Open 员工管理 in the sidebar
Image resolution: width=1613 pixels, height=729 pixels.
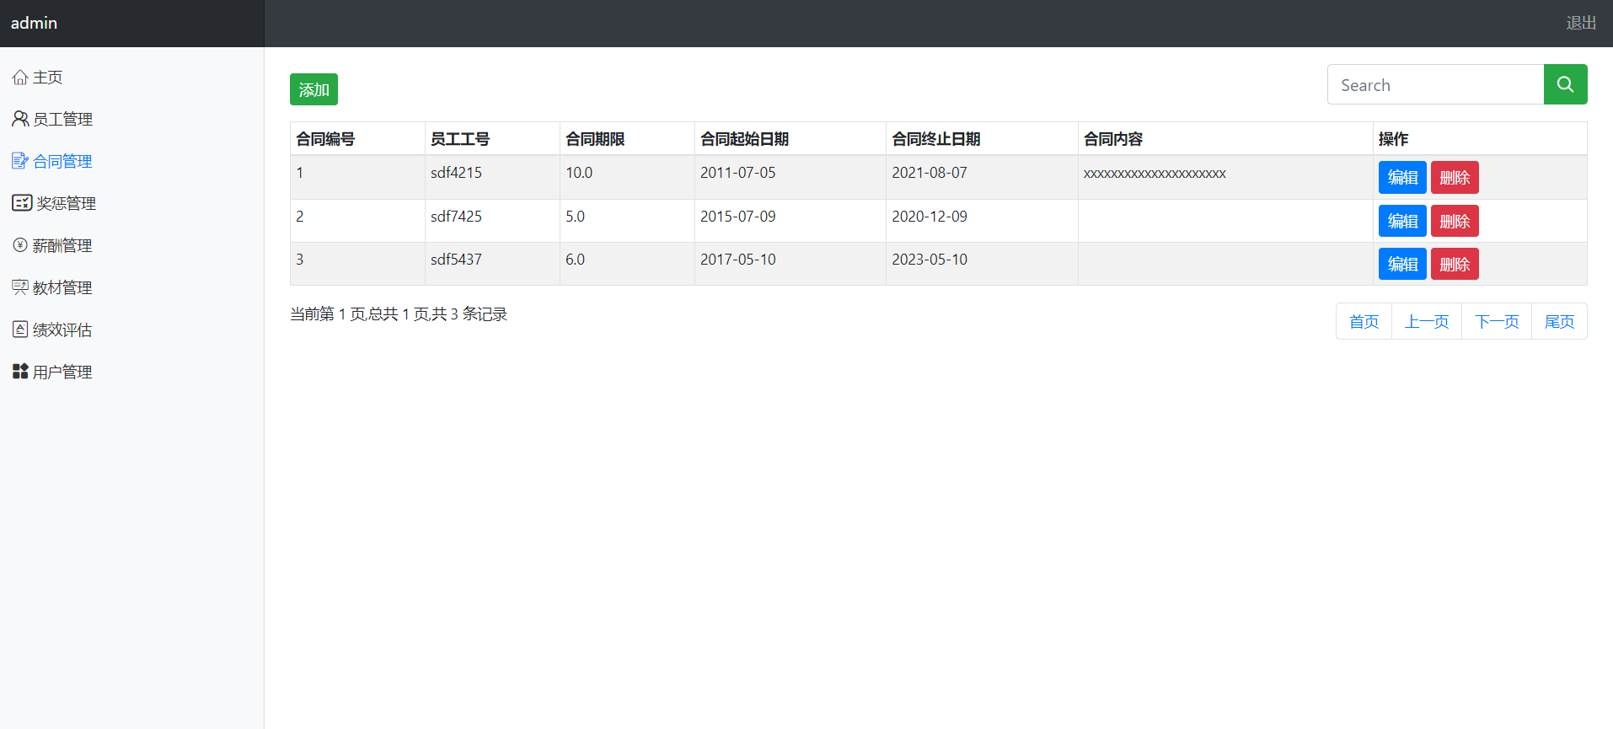(x=62, y=119)
